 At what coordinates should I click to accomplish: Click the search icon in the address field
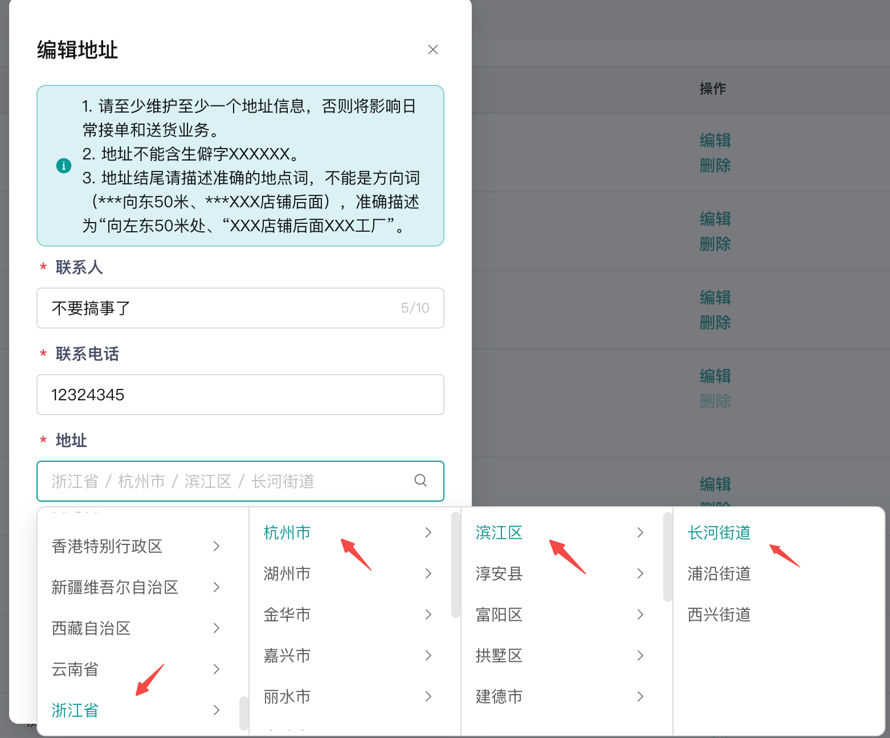click(x=420, y=481)
